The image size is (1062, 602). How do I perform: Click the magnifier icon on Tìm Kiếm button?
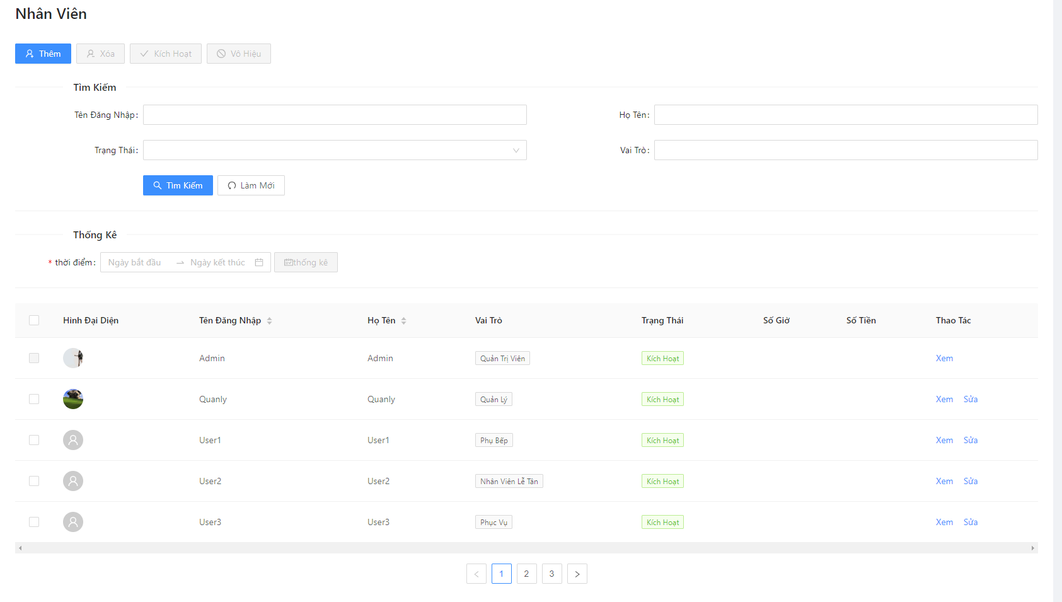click(158, 185)
